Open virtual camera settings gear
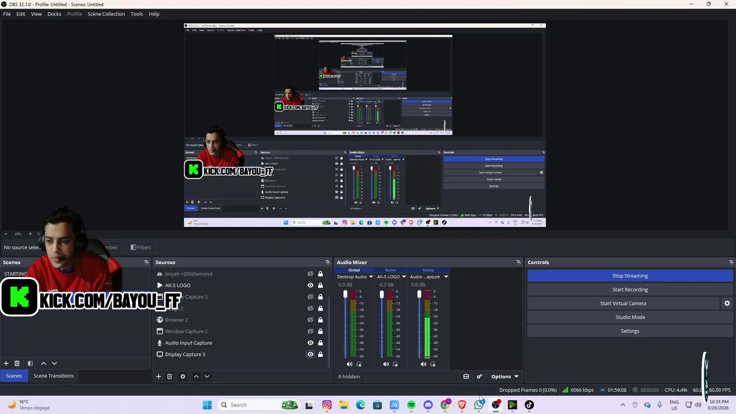Viewport: 736px width, 414px height. click(x=727, y=303)
